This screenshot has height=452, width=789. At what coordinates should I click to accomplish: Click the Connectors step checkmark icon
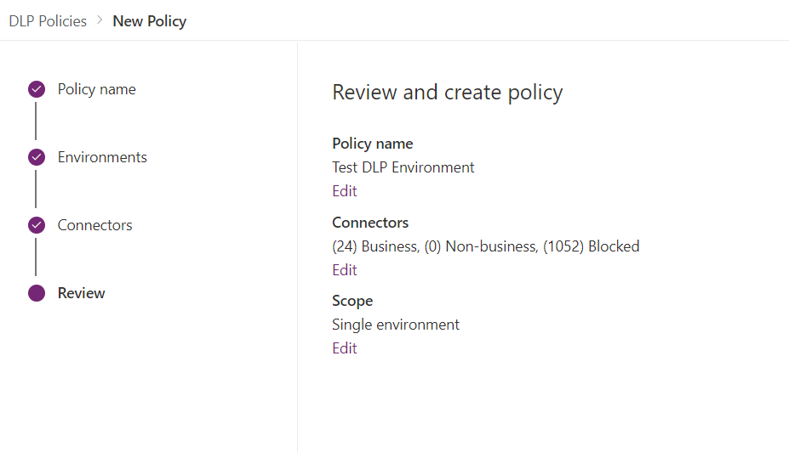coord(36,225)
